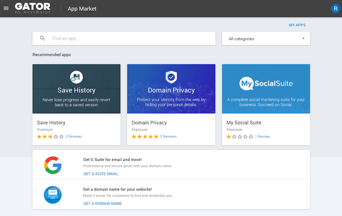Open the All categories dropdown
Image resolution: width=342 pixels, height=216 pixels.
(x=266, y=39)
